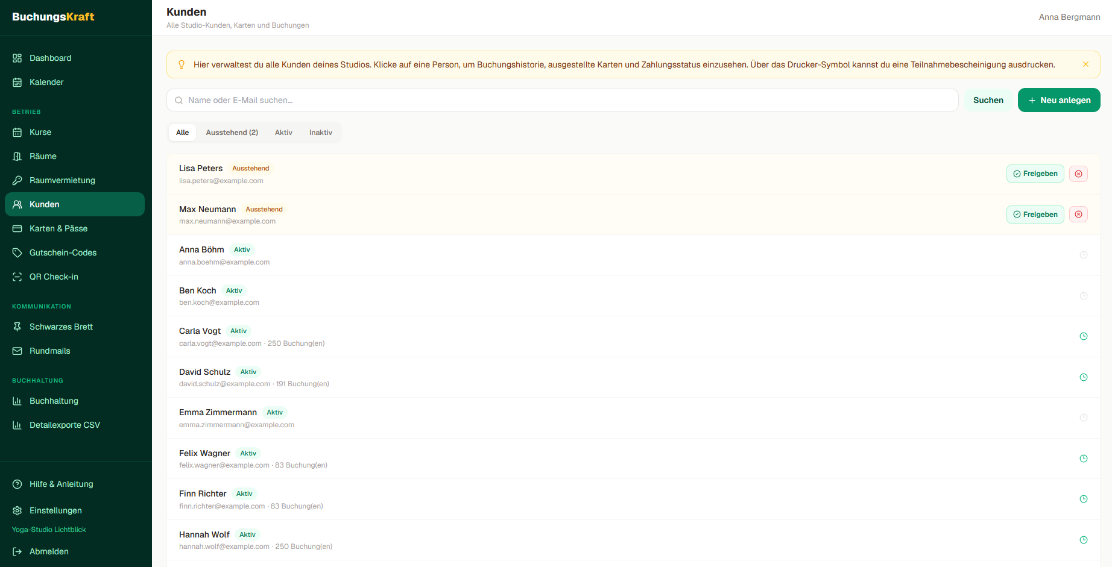Open Raumvermietung with key icon
The height and width of the screenshot is (567, 1112).
click(x=75, y=180)
